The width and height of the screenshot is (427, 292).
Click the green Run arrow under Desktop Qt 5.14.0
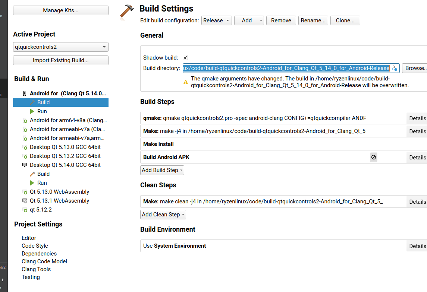(32, 183)
